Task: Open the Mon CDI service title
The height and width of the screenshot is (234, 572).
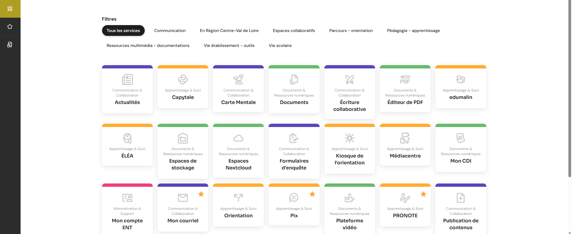Action: [461, 161]
